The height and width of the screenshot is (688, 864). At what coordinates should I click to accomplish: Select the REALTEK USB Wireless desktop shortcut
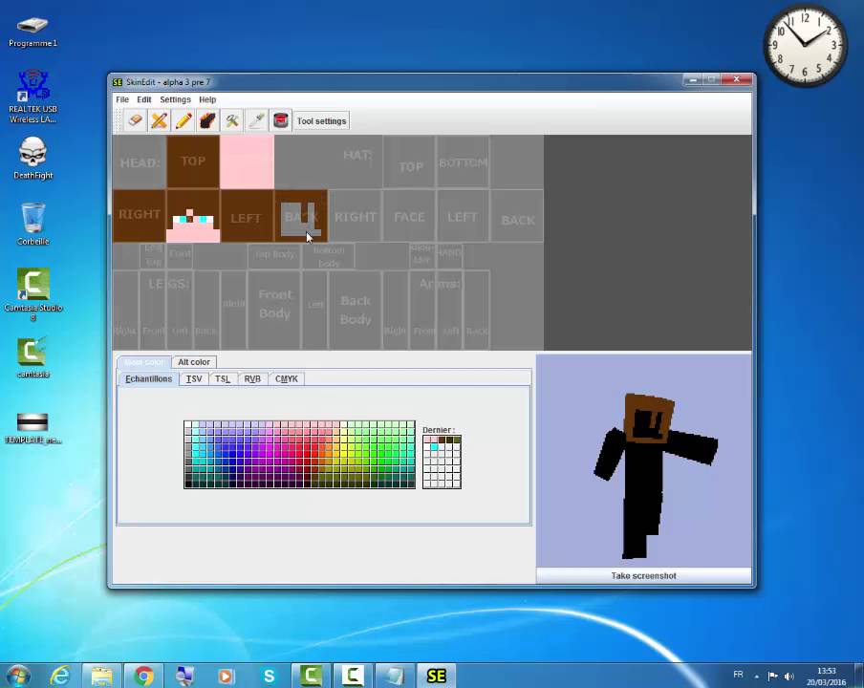click(32, 96)
